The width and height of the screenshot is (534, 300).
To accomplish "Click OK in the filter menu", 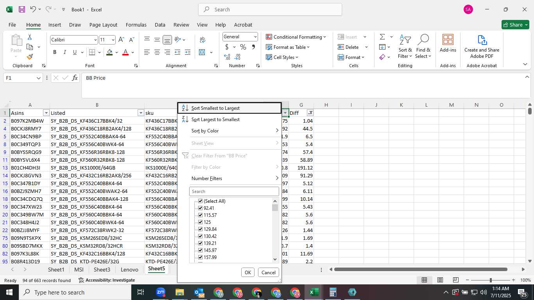I will click(248, 273).
